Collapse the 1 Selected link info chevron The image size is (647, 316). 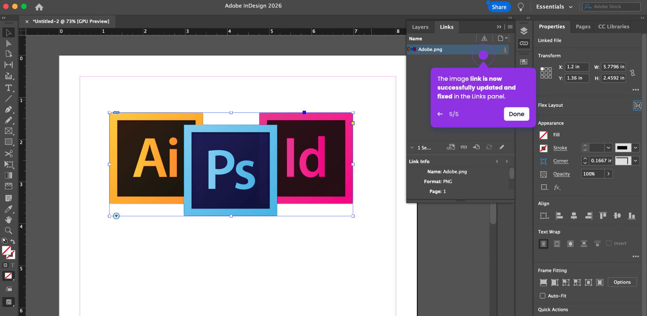(412, 148)
